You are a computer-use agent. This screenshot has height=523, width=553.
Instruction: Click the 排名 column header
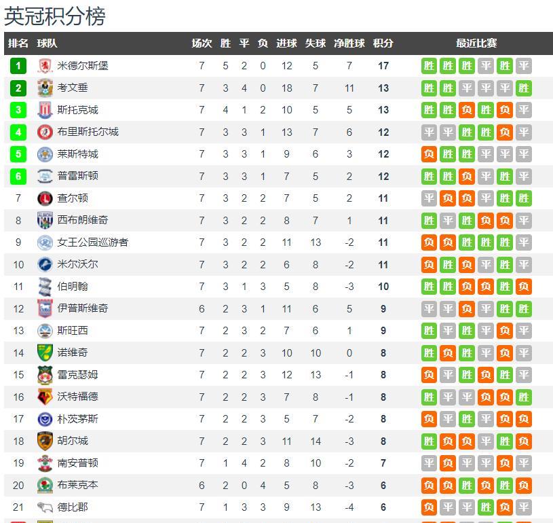coord(18,43)
